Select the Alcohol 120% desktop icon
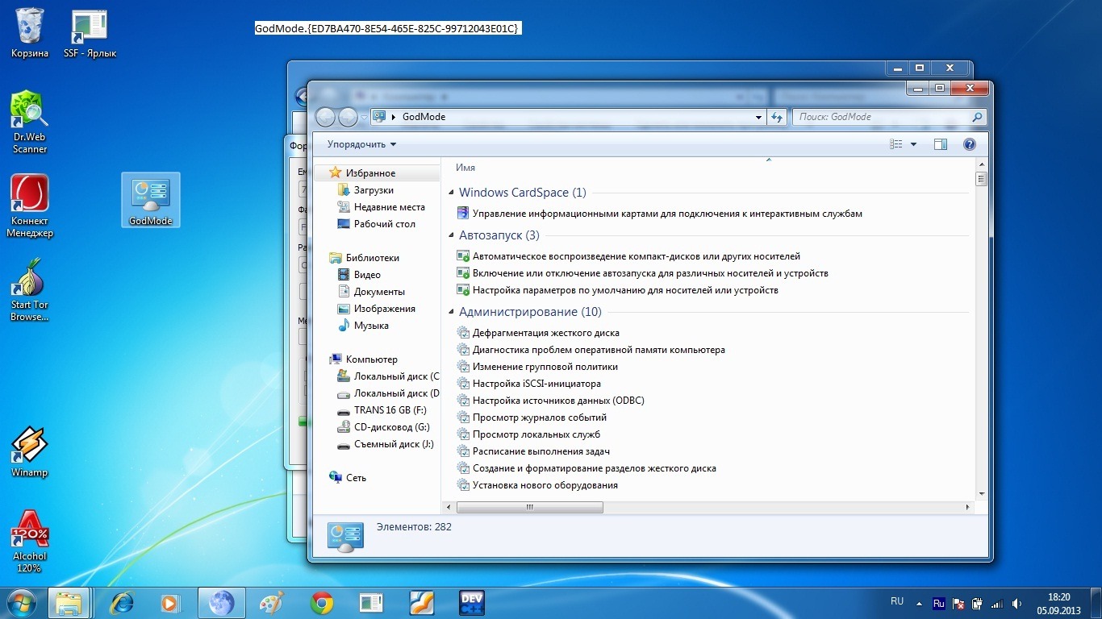The height and width of the screenshot is (619, 1102). pyautogui.click(x=29, y=541)
